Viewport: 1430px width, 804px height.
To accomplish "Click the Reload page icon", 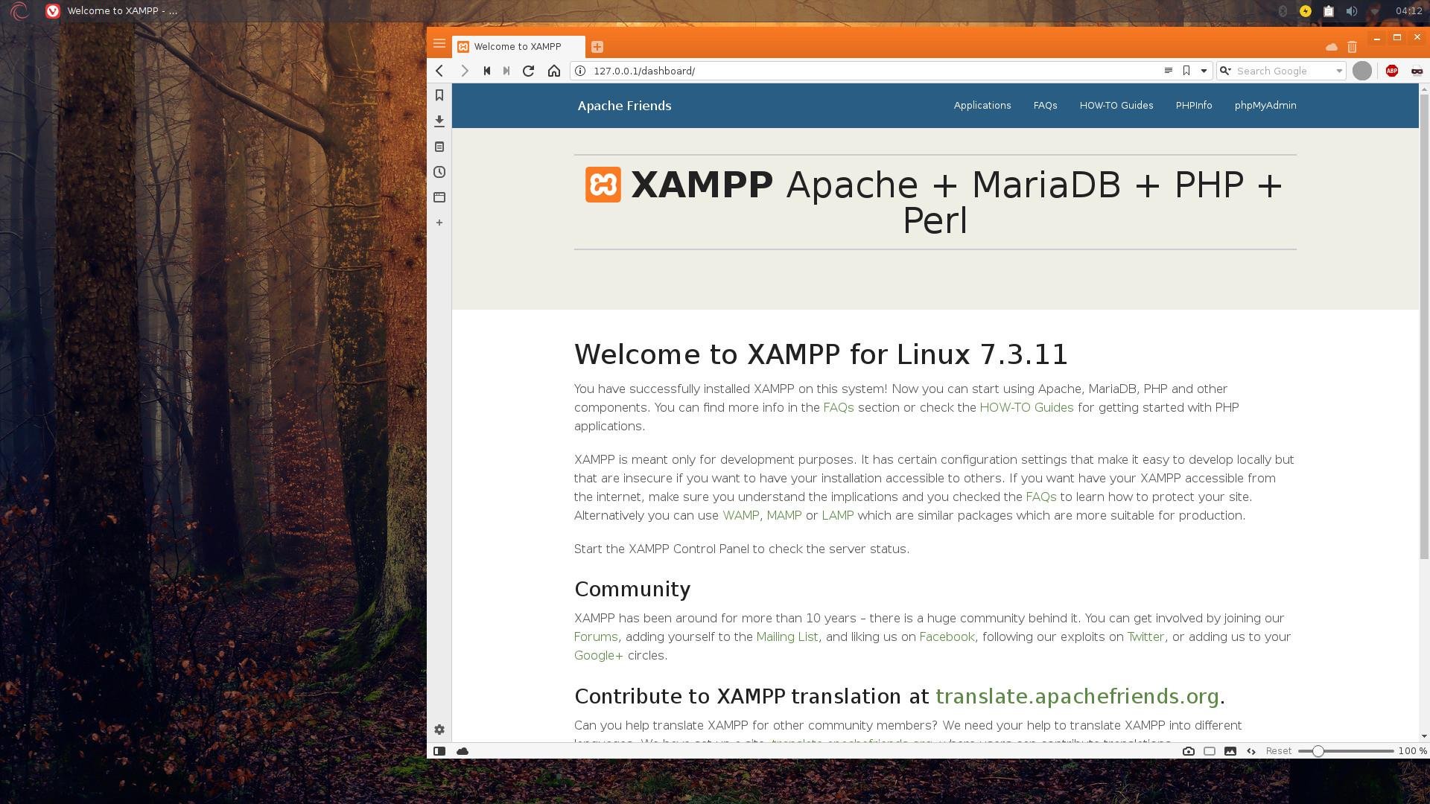I will (528, 71).
